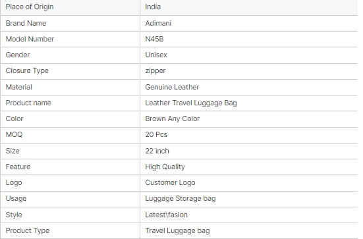Screen dimensions: 363x239
Task: Click the Genuine Leather material value
Action: 172,87
